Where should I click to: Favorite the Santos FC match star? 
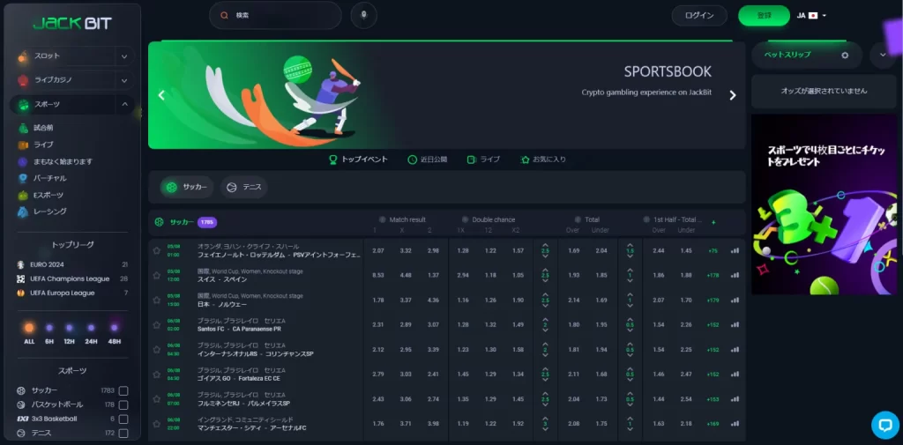click(157, 325)
